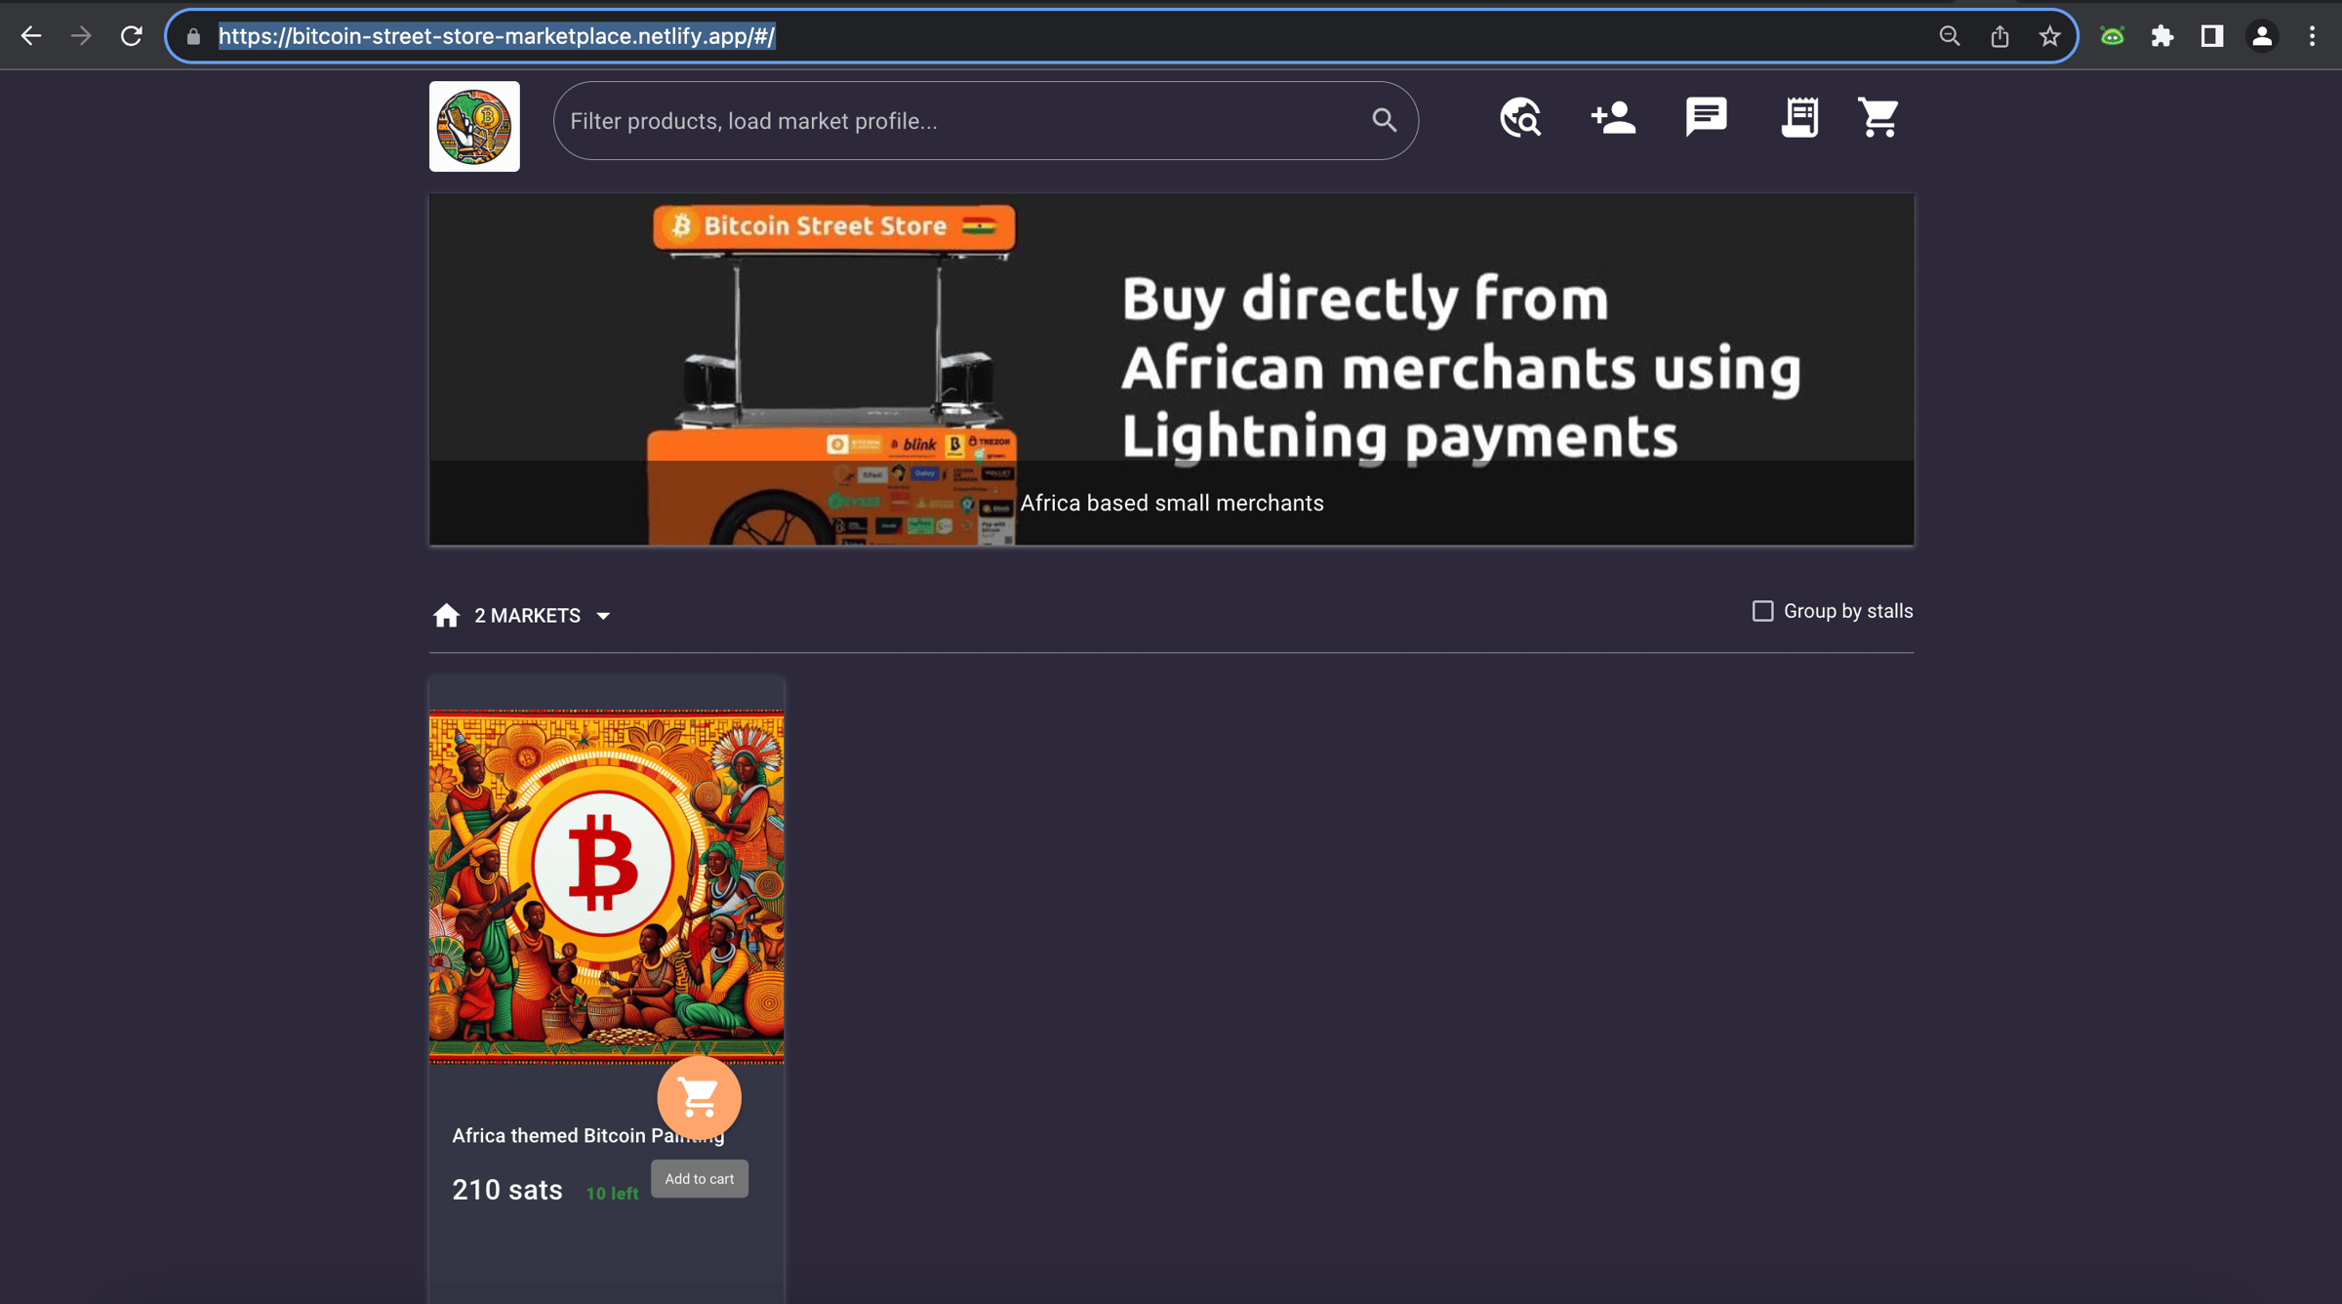Image resolution: width=2342 pixels, height=1304 pixels.
Task: Click the Bitcoin Street Store logo
Action: [474, 126]
